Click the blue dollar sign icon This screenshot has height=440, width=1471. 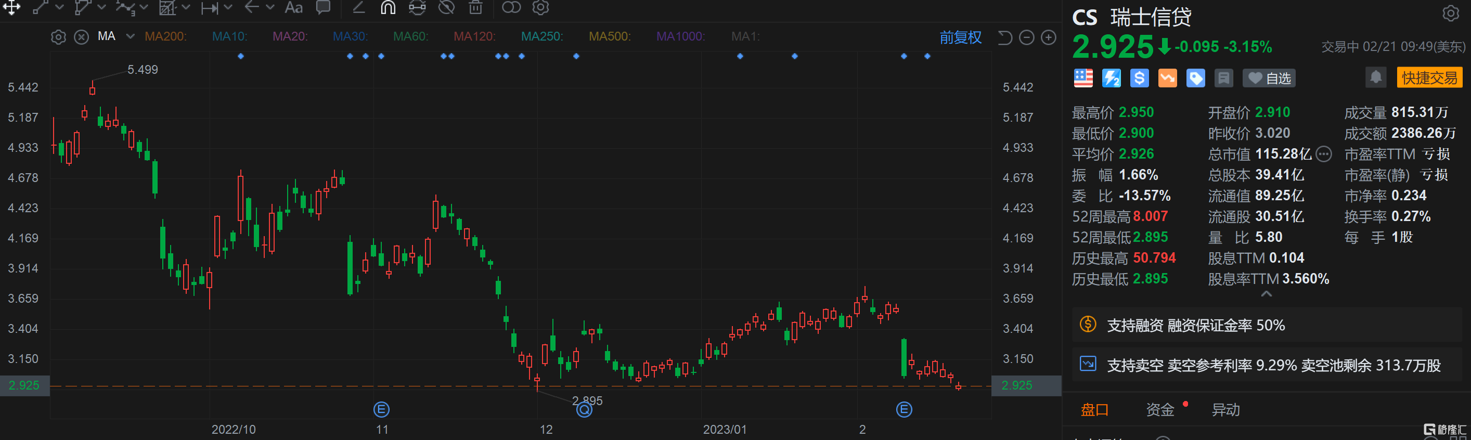pyautogui.click(x=1139, y=78)
